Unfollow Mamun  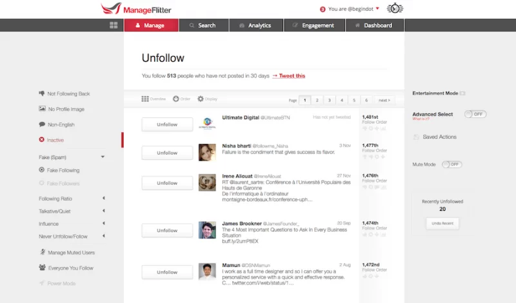click(167, 272)
